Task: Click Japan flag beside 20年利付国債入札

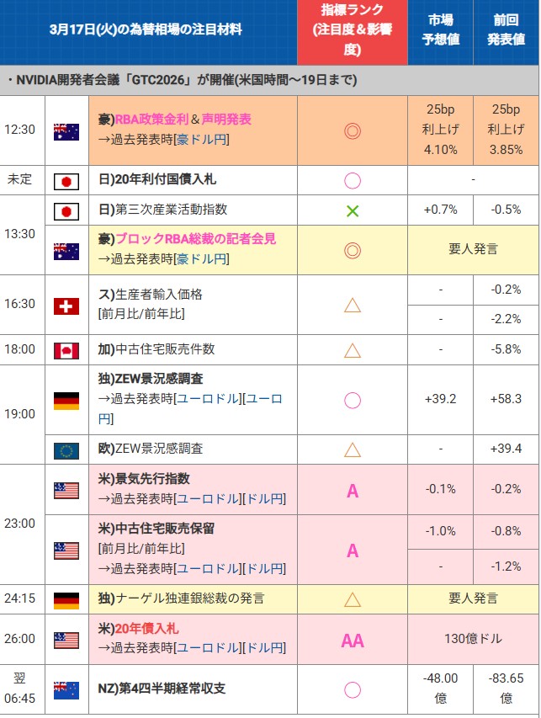Action: pyautogui.click(x=66, y=181)
